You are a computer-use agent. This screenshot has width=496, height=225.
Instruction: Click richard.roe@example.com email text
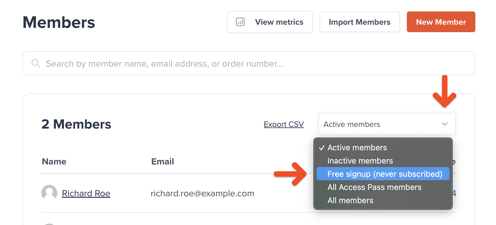click(203, 194)
